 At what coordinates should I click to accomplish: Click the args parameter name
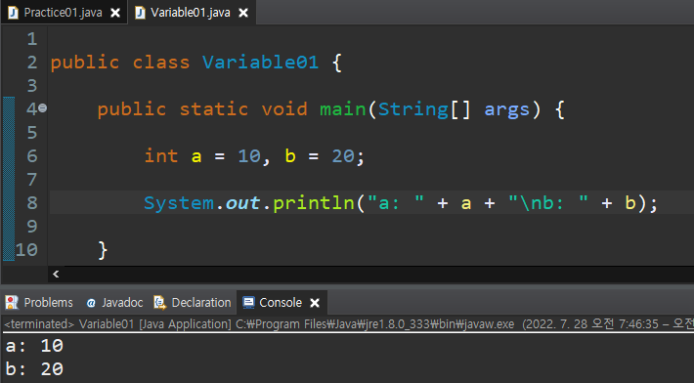(506, 110)
